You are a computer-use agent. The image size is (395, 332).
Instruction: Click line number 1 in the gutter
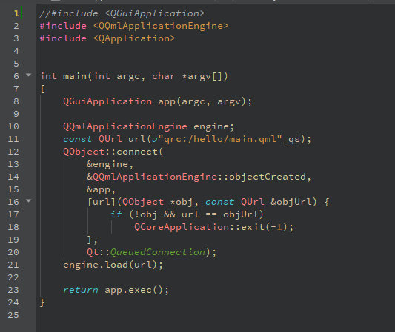[16, 13]
